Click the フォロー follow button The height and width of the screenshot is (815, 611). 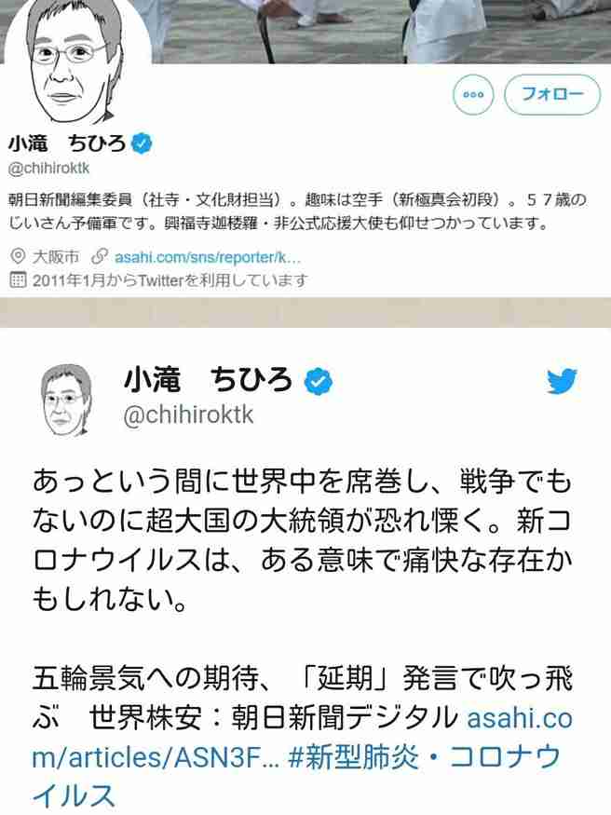coord(552,95)
